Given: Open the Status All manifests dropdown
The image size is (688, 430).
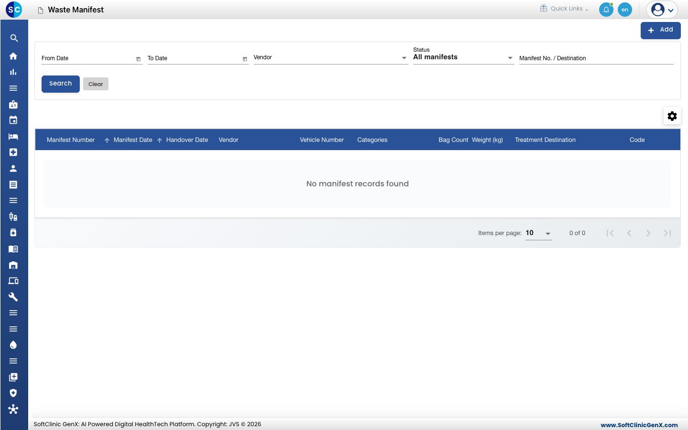Looking at the screenshot, I should (463, 57).
